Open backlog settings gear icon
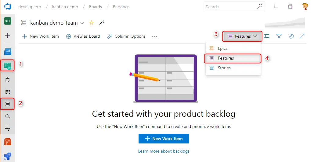 tap(291, 36)
